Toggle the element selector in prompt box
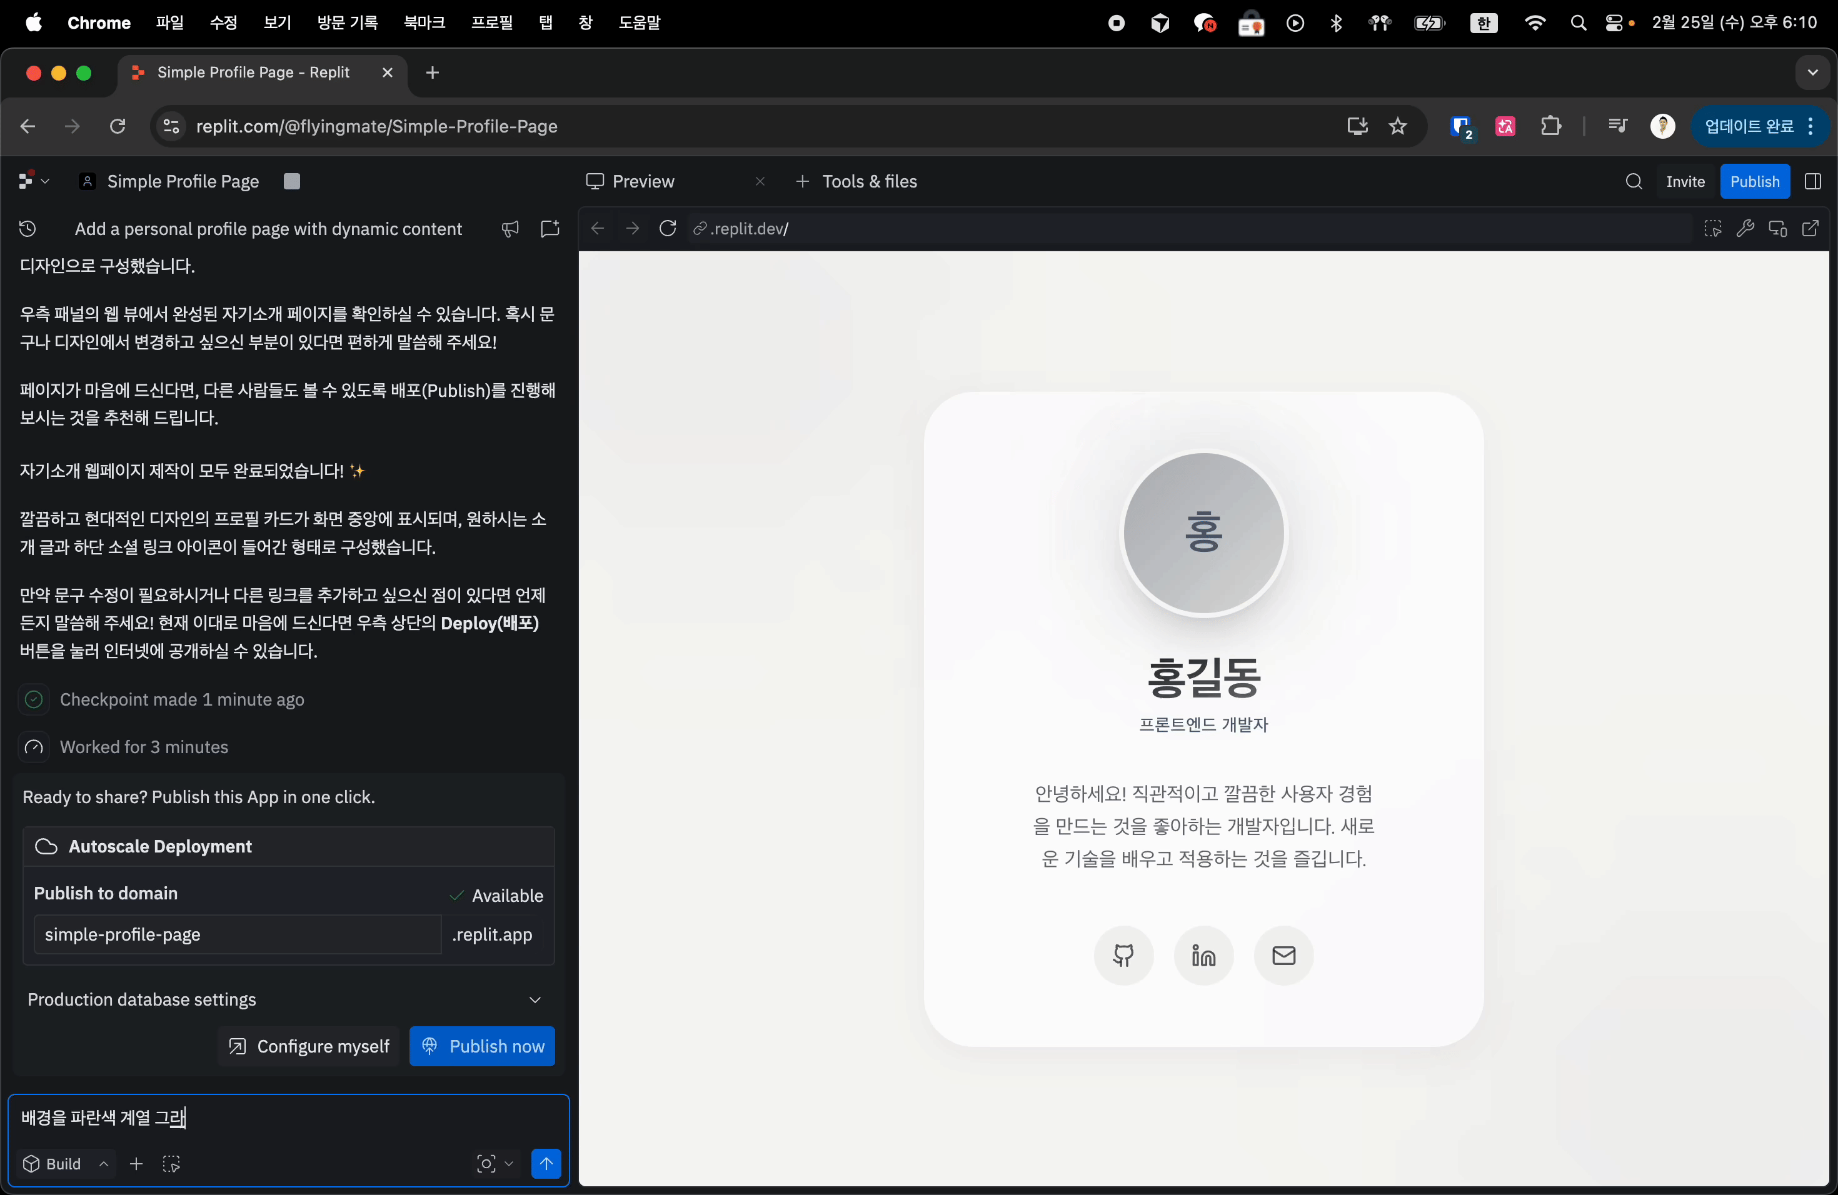 tap(171, 1163)
